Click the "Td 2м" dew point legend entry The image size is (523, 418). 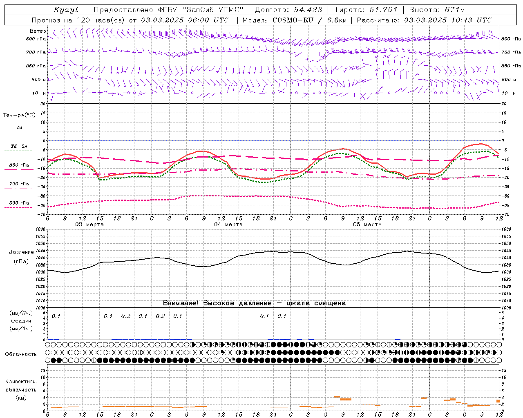click(x=19, y=146)
